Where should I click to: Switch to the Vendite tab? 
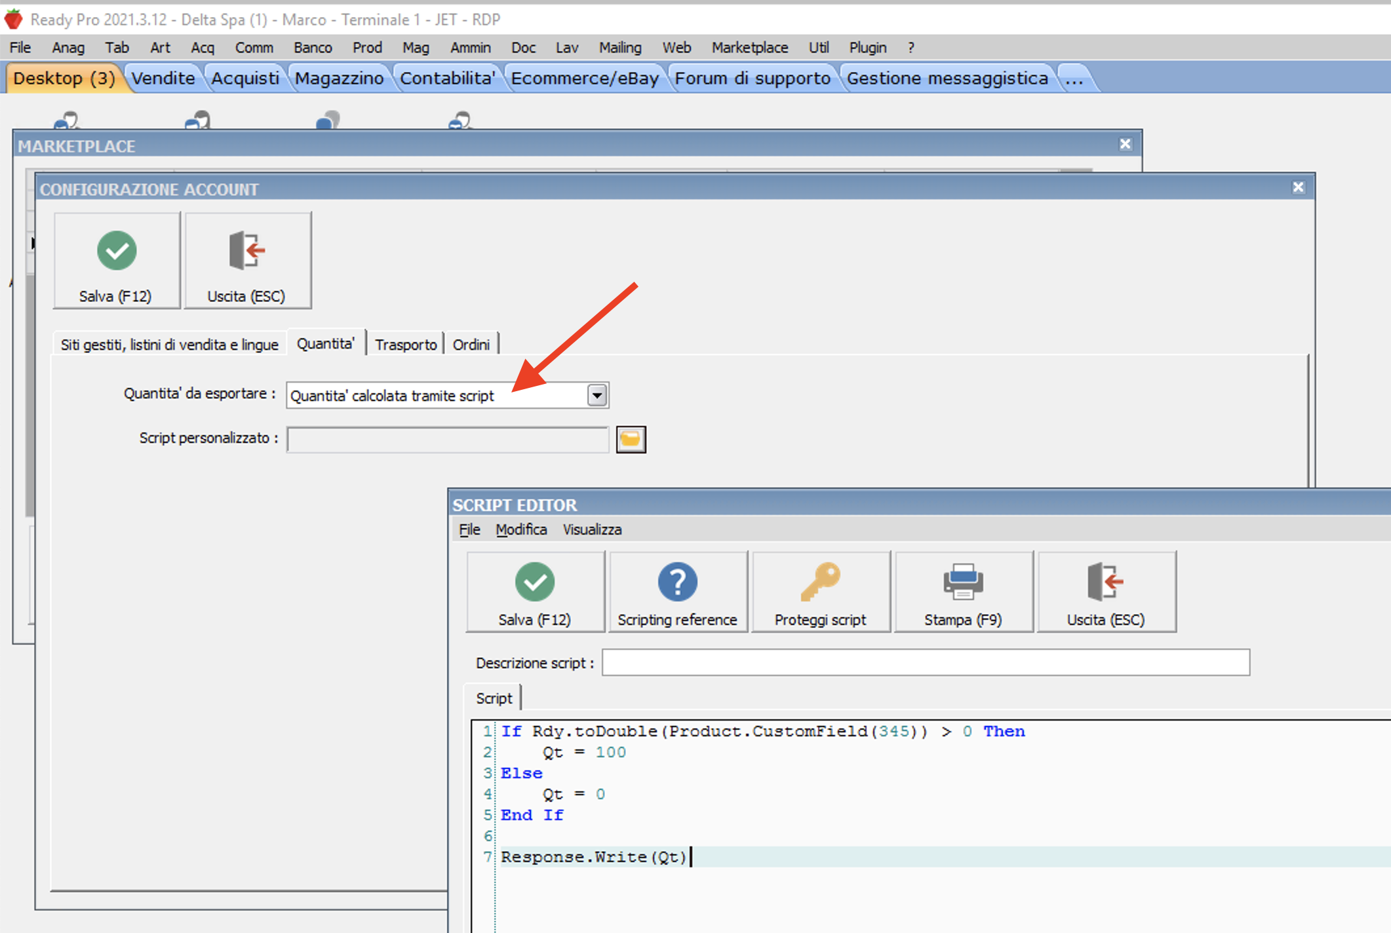[x=163, y=79]
